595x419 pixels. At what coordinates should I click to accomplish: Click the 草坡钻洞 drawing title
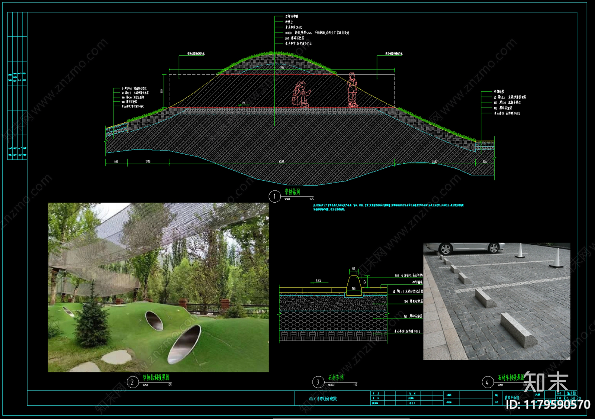click(292, 192)
